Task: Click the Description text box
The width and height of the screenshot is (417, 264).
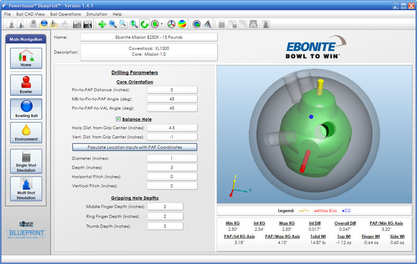Action: coord(149,52)
